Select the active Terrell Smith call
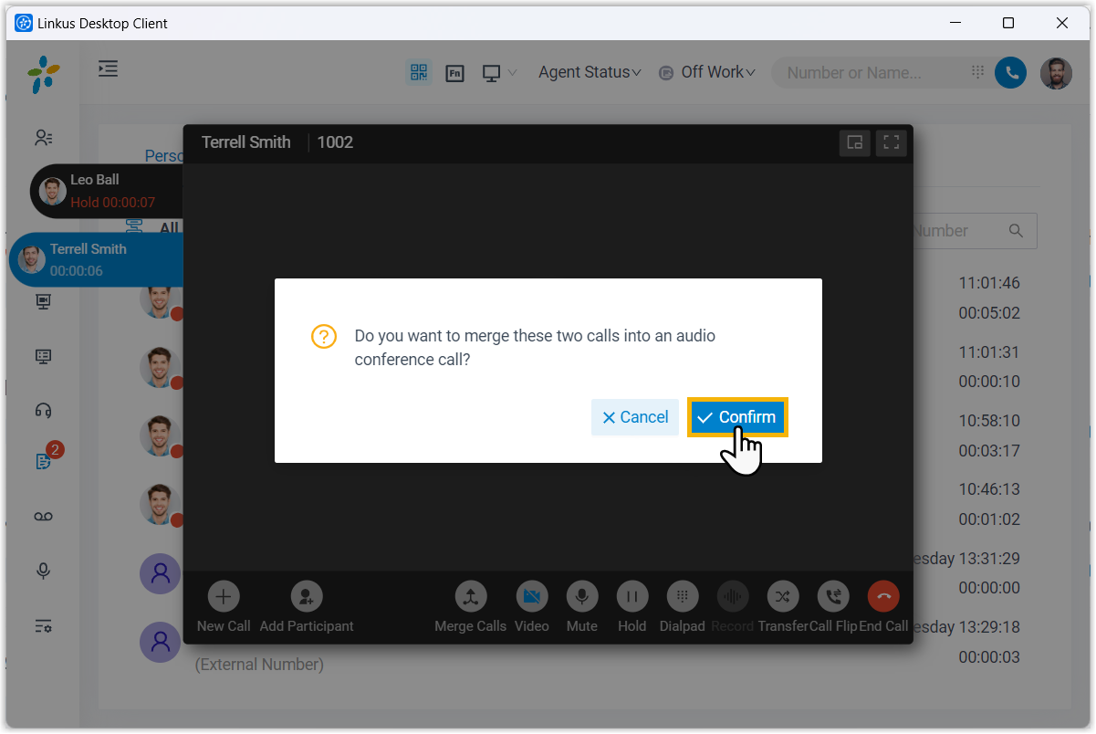The image size is (1096, 734). 97,259
